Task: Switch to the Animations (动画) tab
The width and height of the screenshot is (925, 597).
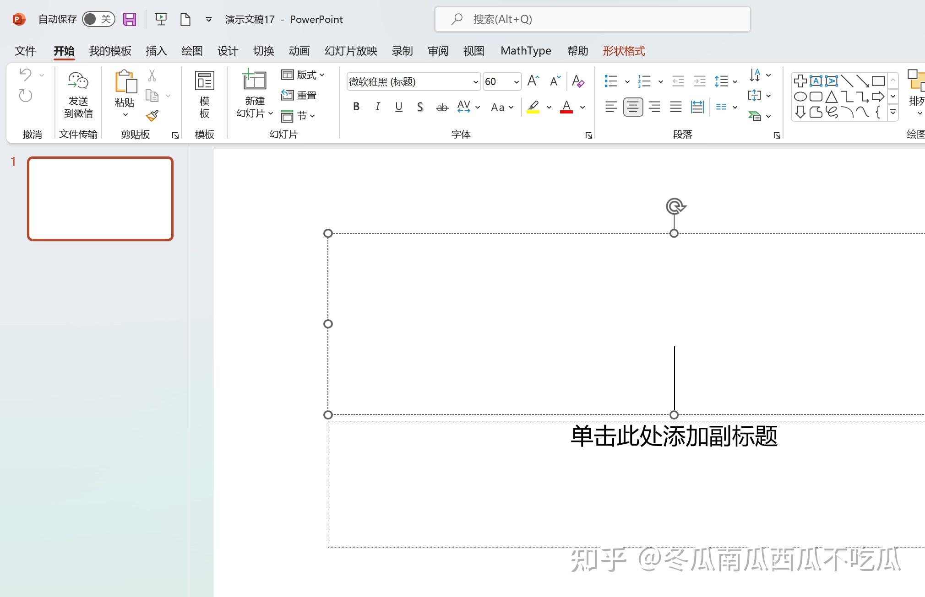Action: tap(299, 51)
